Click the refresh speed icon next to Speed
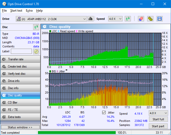 tap(128, 19)
